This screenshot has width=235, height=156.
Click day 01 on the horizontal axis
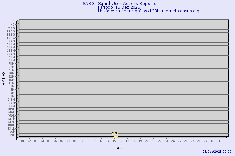pyautogui.click(x=23, y=141)
